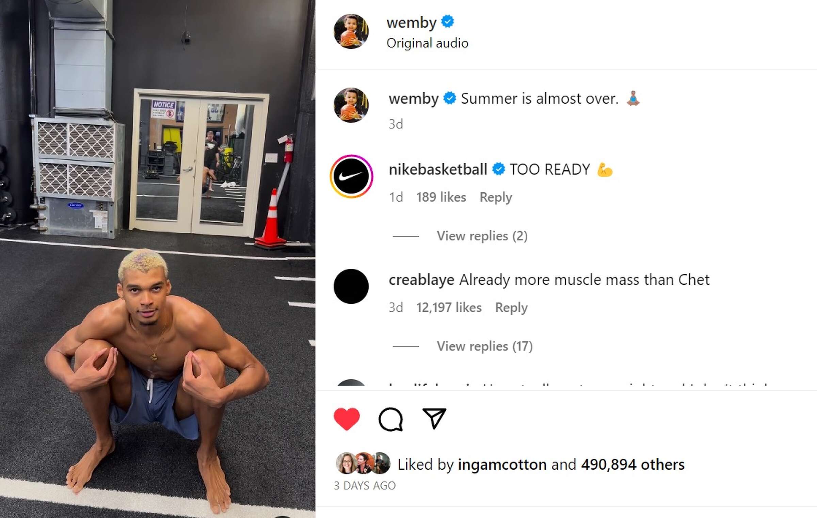Image resolution: width=817 pixels, height=518 pixels.
Task: Click verified badge next to header wemby
Action: click(448, 22)
